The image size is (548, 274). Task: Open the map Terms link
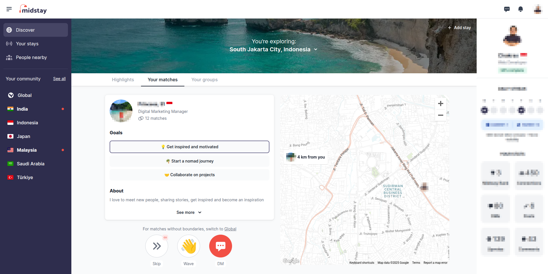[416, 263]
